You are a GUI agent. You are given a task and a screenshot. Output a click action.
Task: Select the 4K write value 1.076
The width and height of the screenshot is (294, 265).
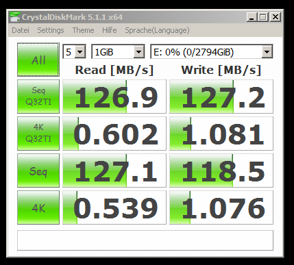point(221,207)
